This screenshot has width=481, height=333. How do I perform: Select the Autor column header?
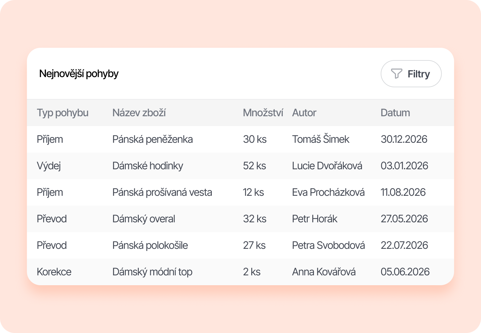pos(304,113)
